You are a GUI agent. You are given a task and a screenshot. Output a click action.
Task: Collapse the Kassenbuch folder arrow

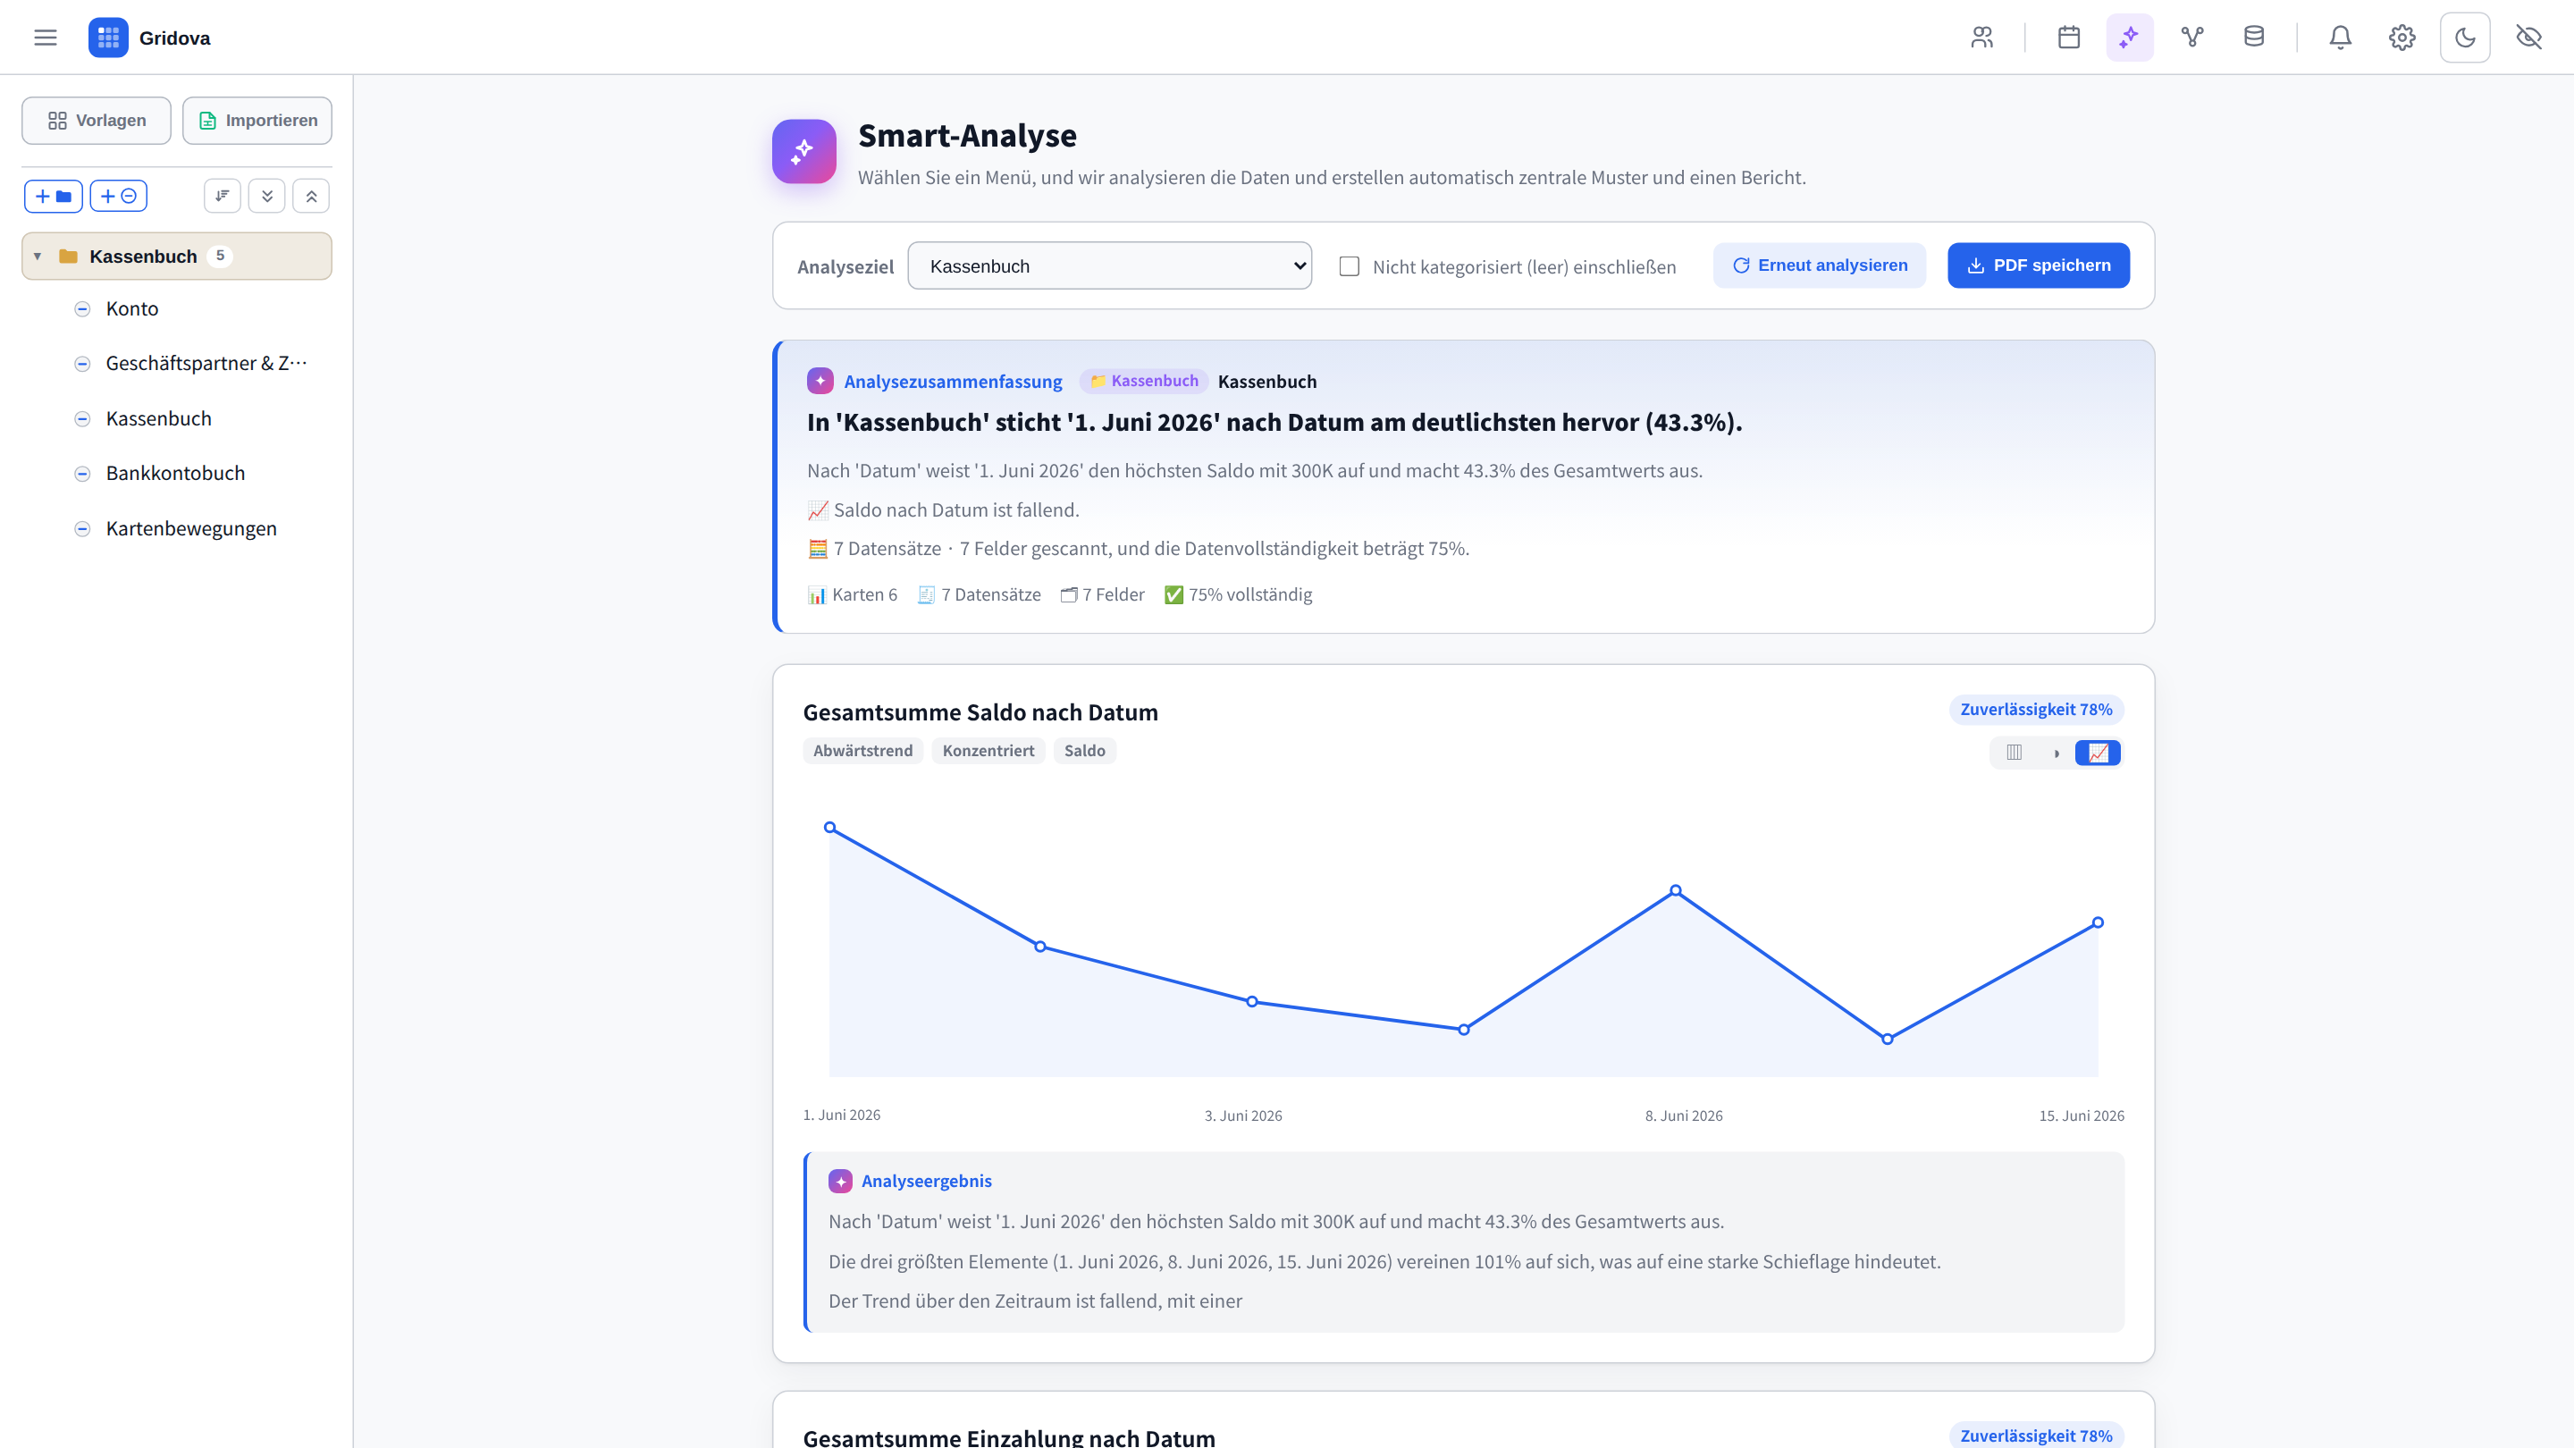tap(37, 257)
